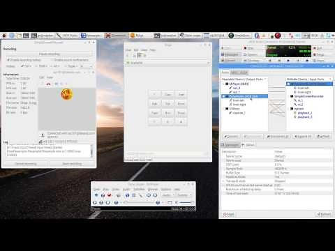Select the in_2 port under SimpleScreenRecorder

click(x=300, y=105)
